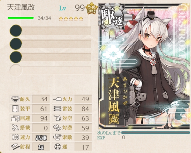The height and width of the screenshot is (153, 191).
Task: Click the armor plate icon beside 装甲
Action: point(15,108)
